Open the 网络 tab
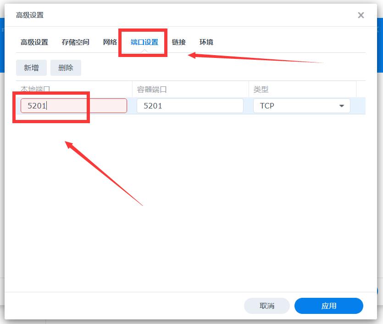Screen dimensions: 383x324 [110, 42]
